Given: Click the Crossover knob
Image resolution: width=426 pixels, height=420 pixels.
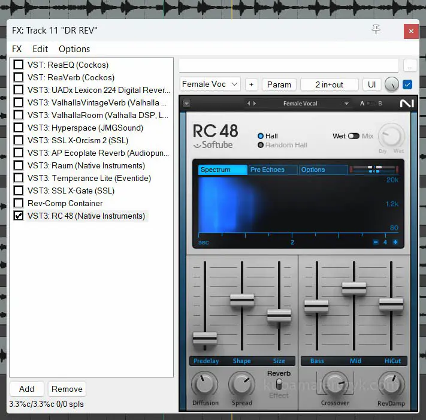Looking at the screenshot, I should 335,385.
